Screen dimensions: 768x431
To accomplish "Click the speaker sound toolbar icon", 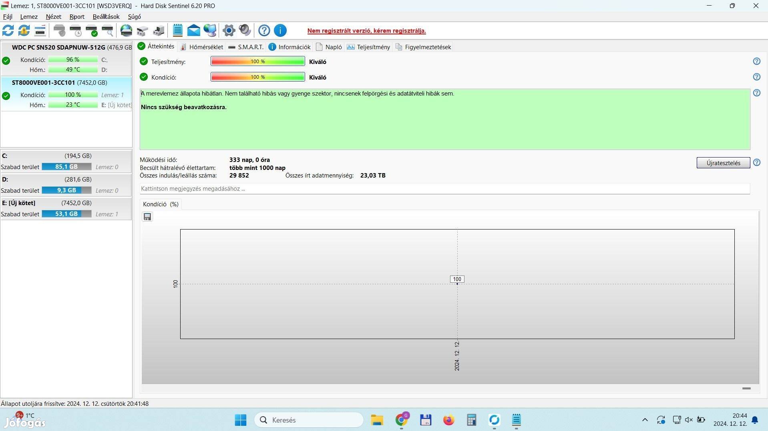I will 245,30.
